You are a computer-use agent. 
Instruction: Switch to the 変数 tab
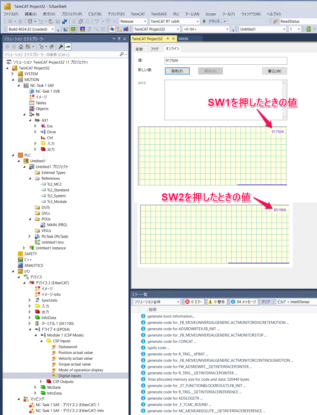(139, 49)
